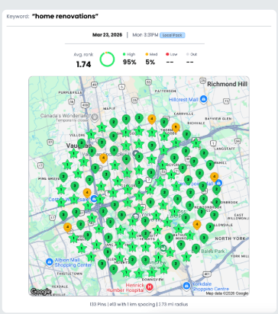The width and height of the screenshot is (278, 314).
Task: Click the Richmond Hill map label
Action: click(227, 84)
